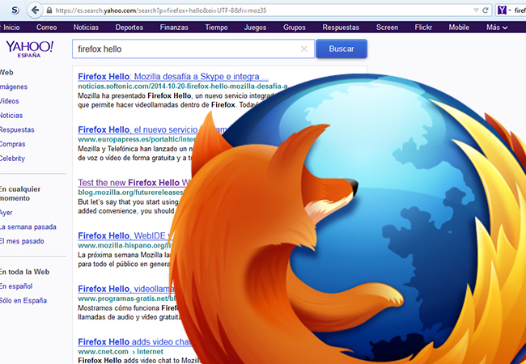
Task: Filter results by Ayer
Action: [6, 213]
